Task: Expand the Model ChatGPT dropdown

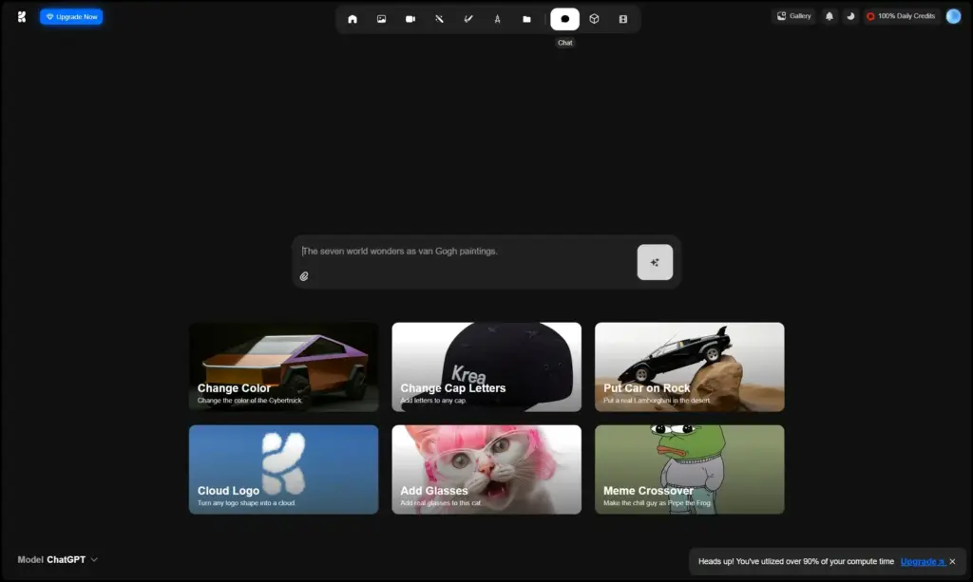Action: click(x=58, y=559)
